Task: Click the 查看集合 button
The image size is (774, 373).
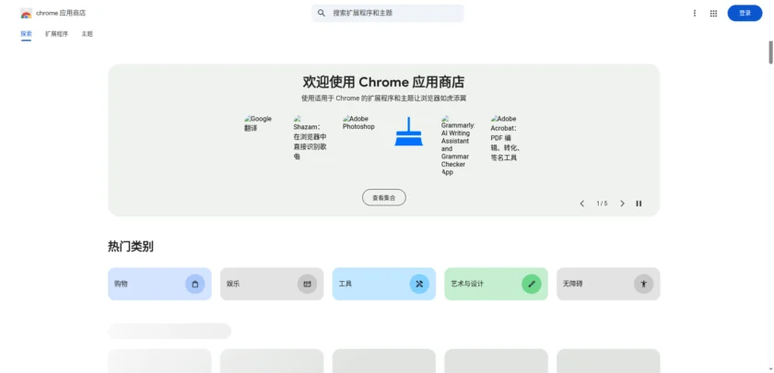Action: (384, 197)
